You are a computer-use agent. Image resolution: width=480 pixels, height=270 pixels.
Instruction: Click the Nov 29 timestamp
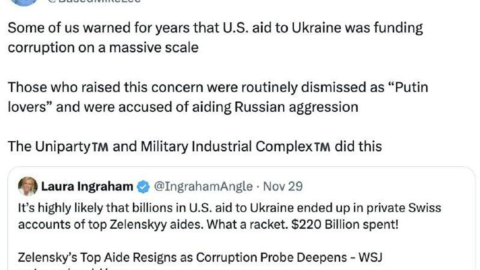[x=283, y=186]
